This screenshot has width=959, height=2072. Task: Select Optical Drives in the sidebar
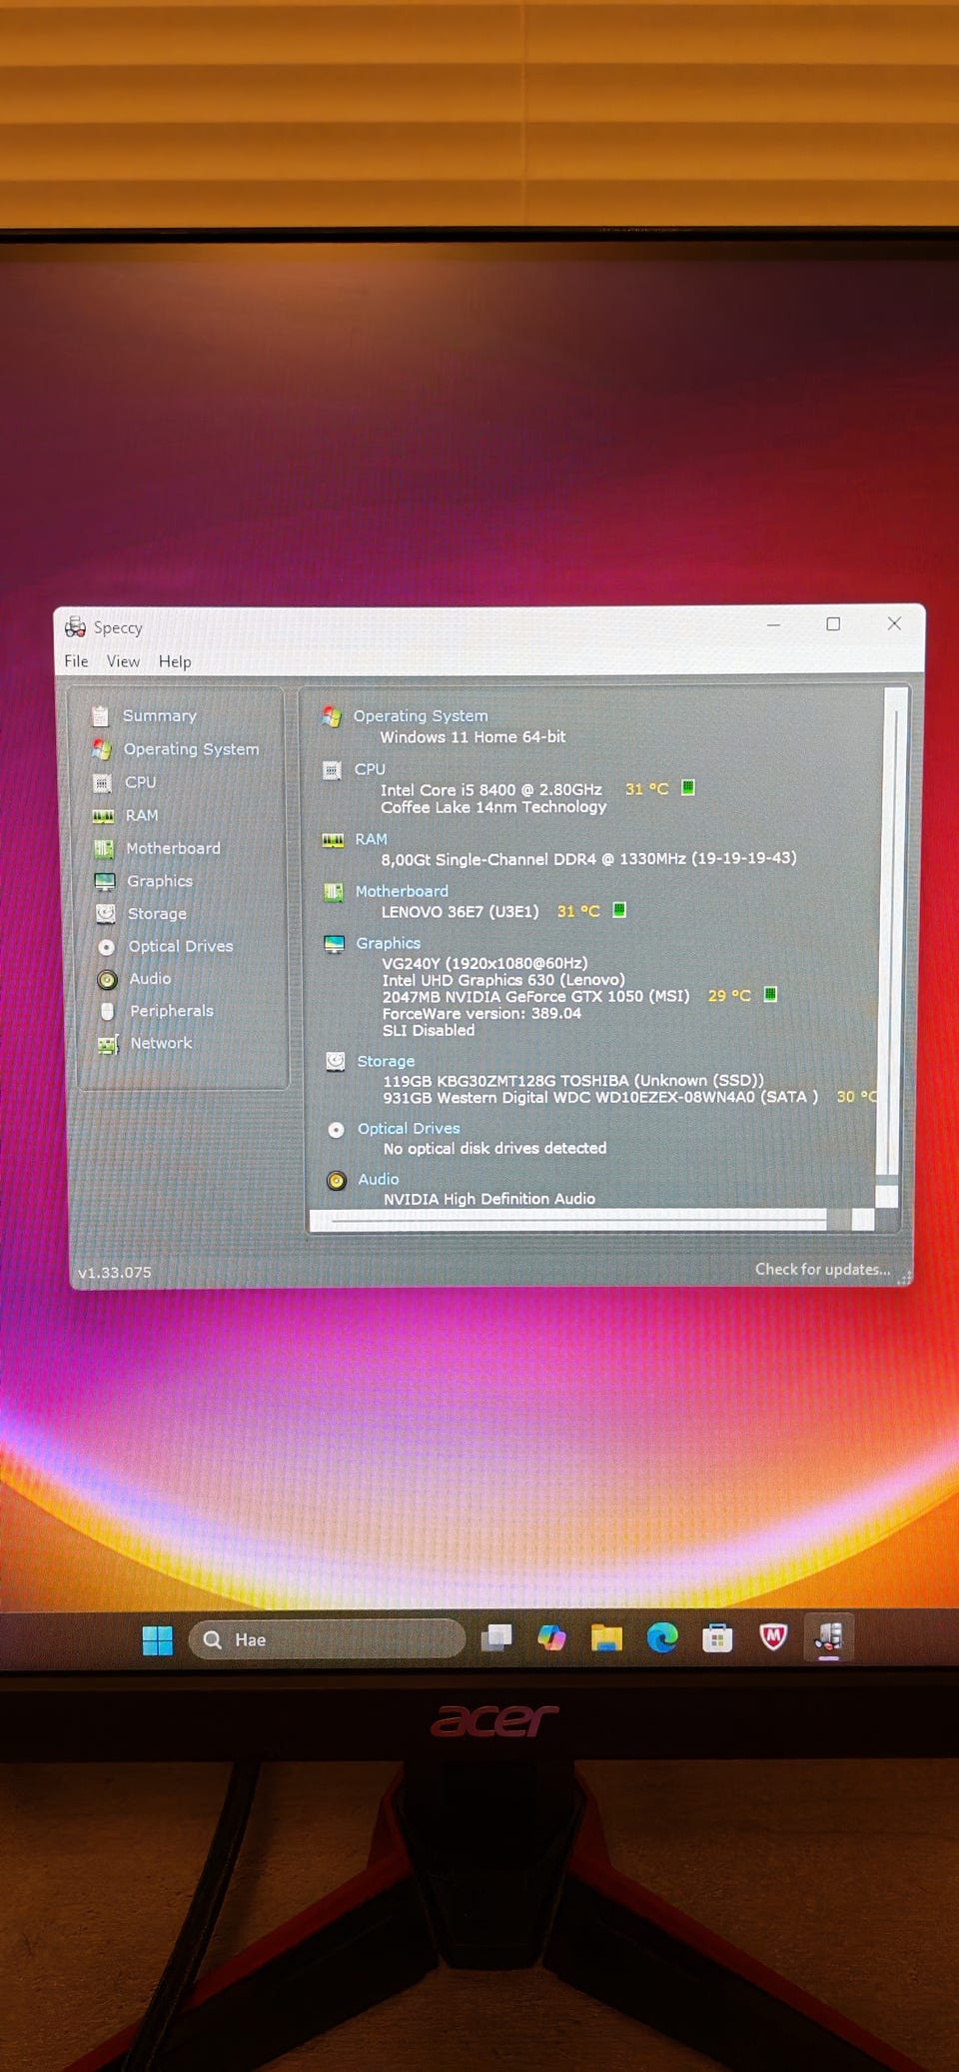[x=181, y=946]
